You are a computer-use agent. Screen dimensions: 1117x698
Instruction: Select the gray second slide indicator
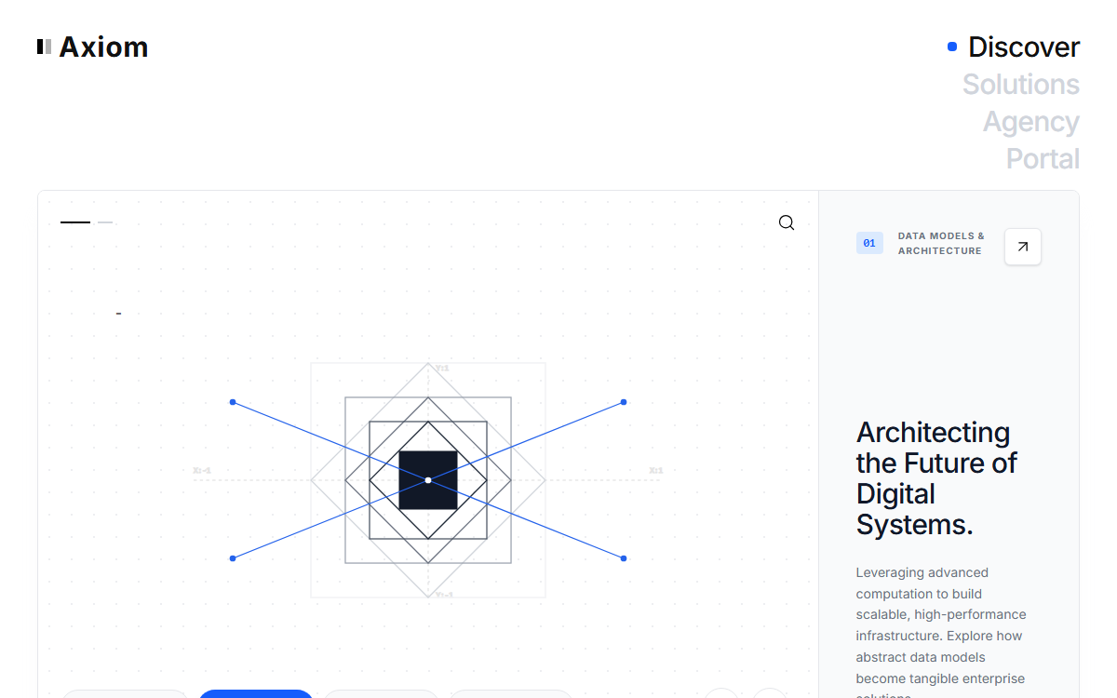pyautogui.click(x=105, y=222)
